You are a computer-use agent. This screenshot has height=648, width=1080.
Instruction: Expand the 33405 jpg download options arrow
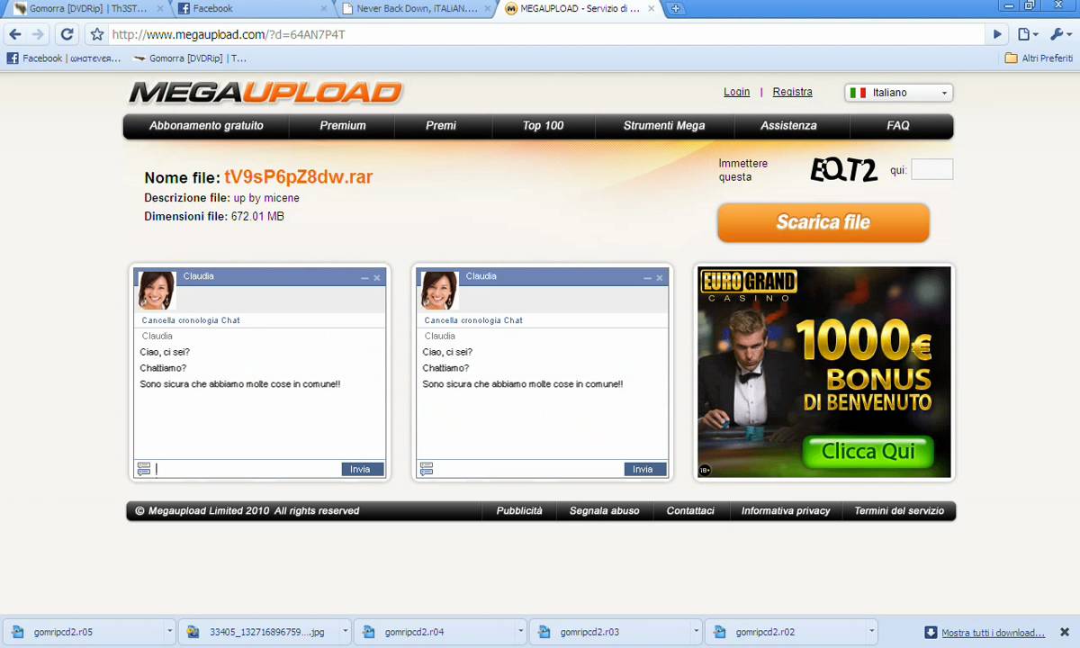345,632
